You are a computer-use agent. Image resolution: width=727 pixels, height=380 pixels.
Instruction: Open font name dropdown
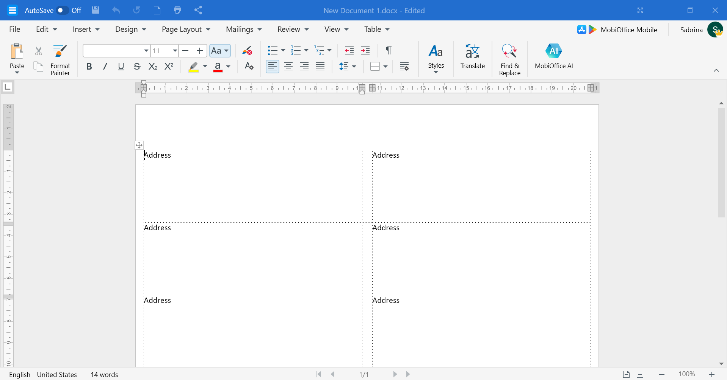pos(146,51)
